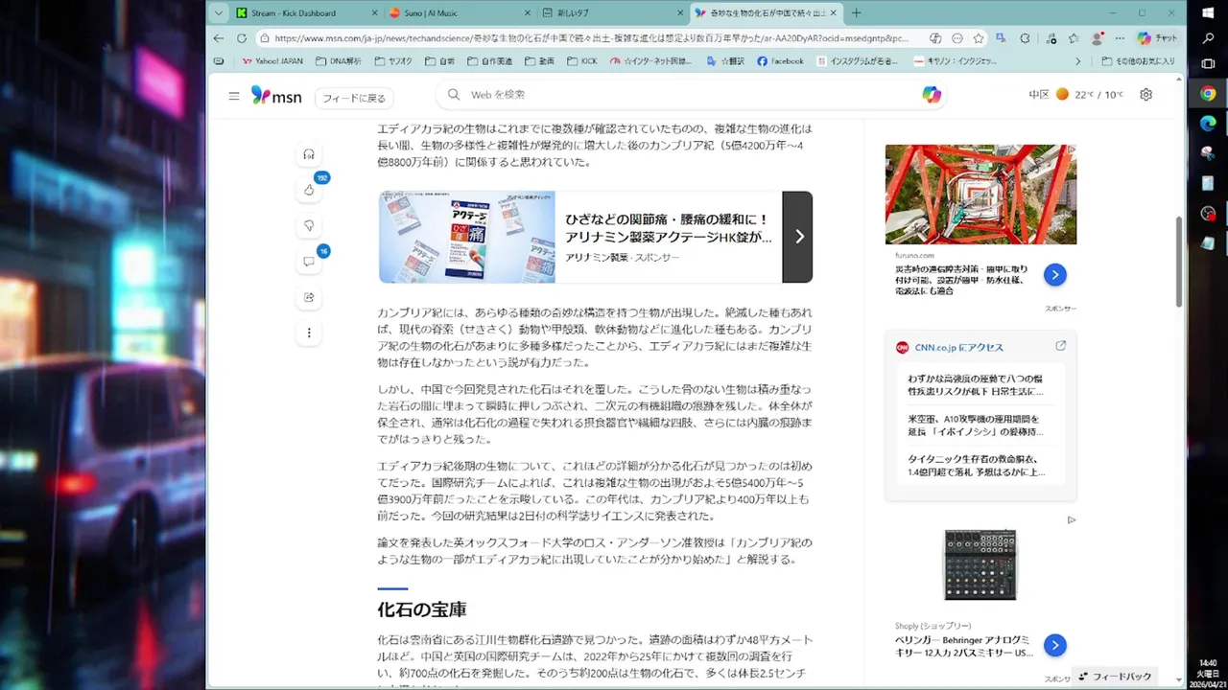Open the browser extensions puzzle icon
The width and height of the screenshot is (1228, 690).
coord(1026,38)
